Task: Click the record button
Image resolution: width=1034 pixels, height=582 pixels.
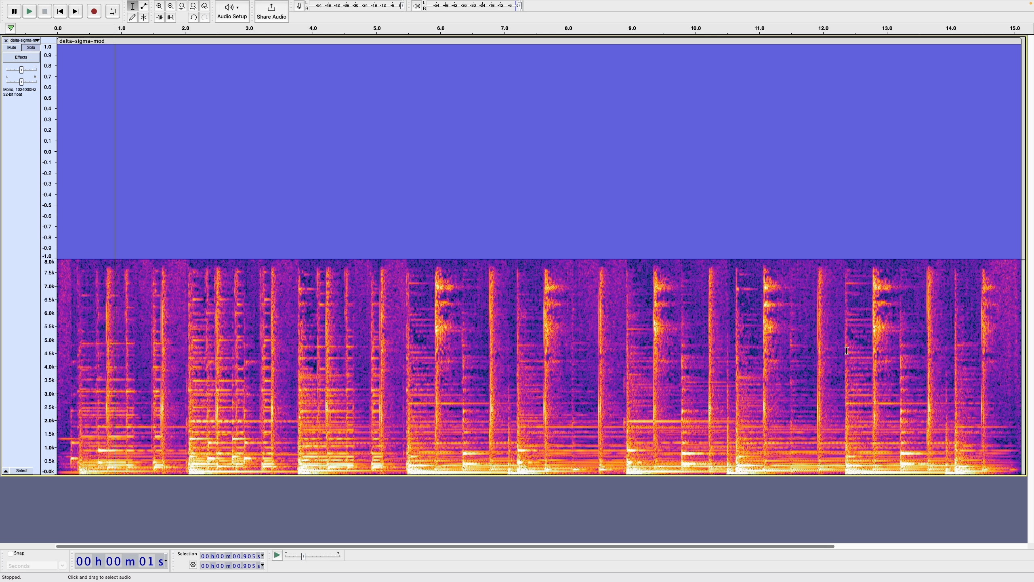Action: 94,11
